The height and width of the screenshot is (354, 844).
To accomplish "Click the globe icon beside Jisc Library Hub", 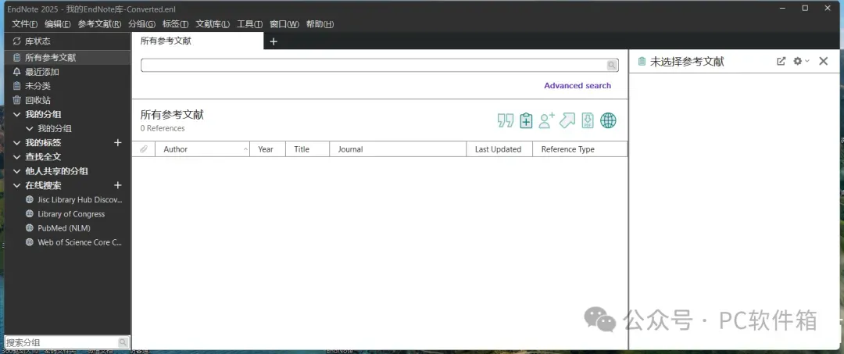I will (30, 199).
